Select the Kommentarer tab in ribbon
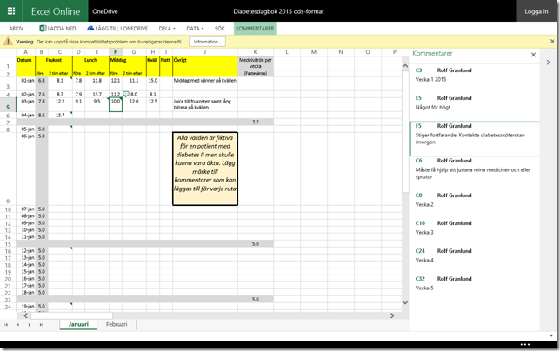Screen dimensions: 560x351 [255, 29]
